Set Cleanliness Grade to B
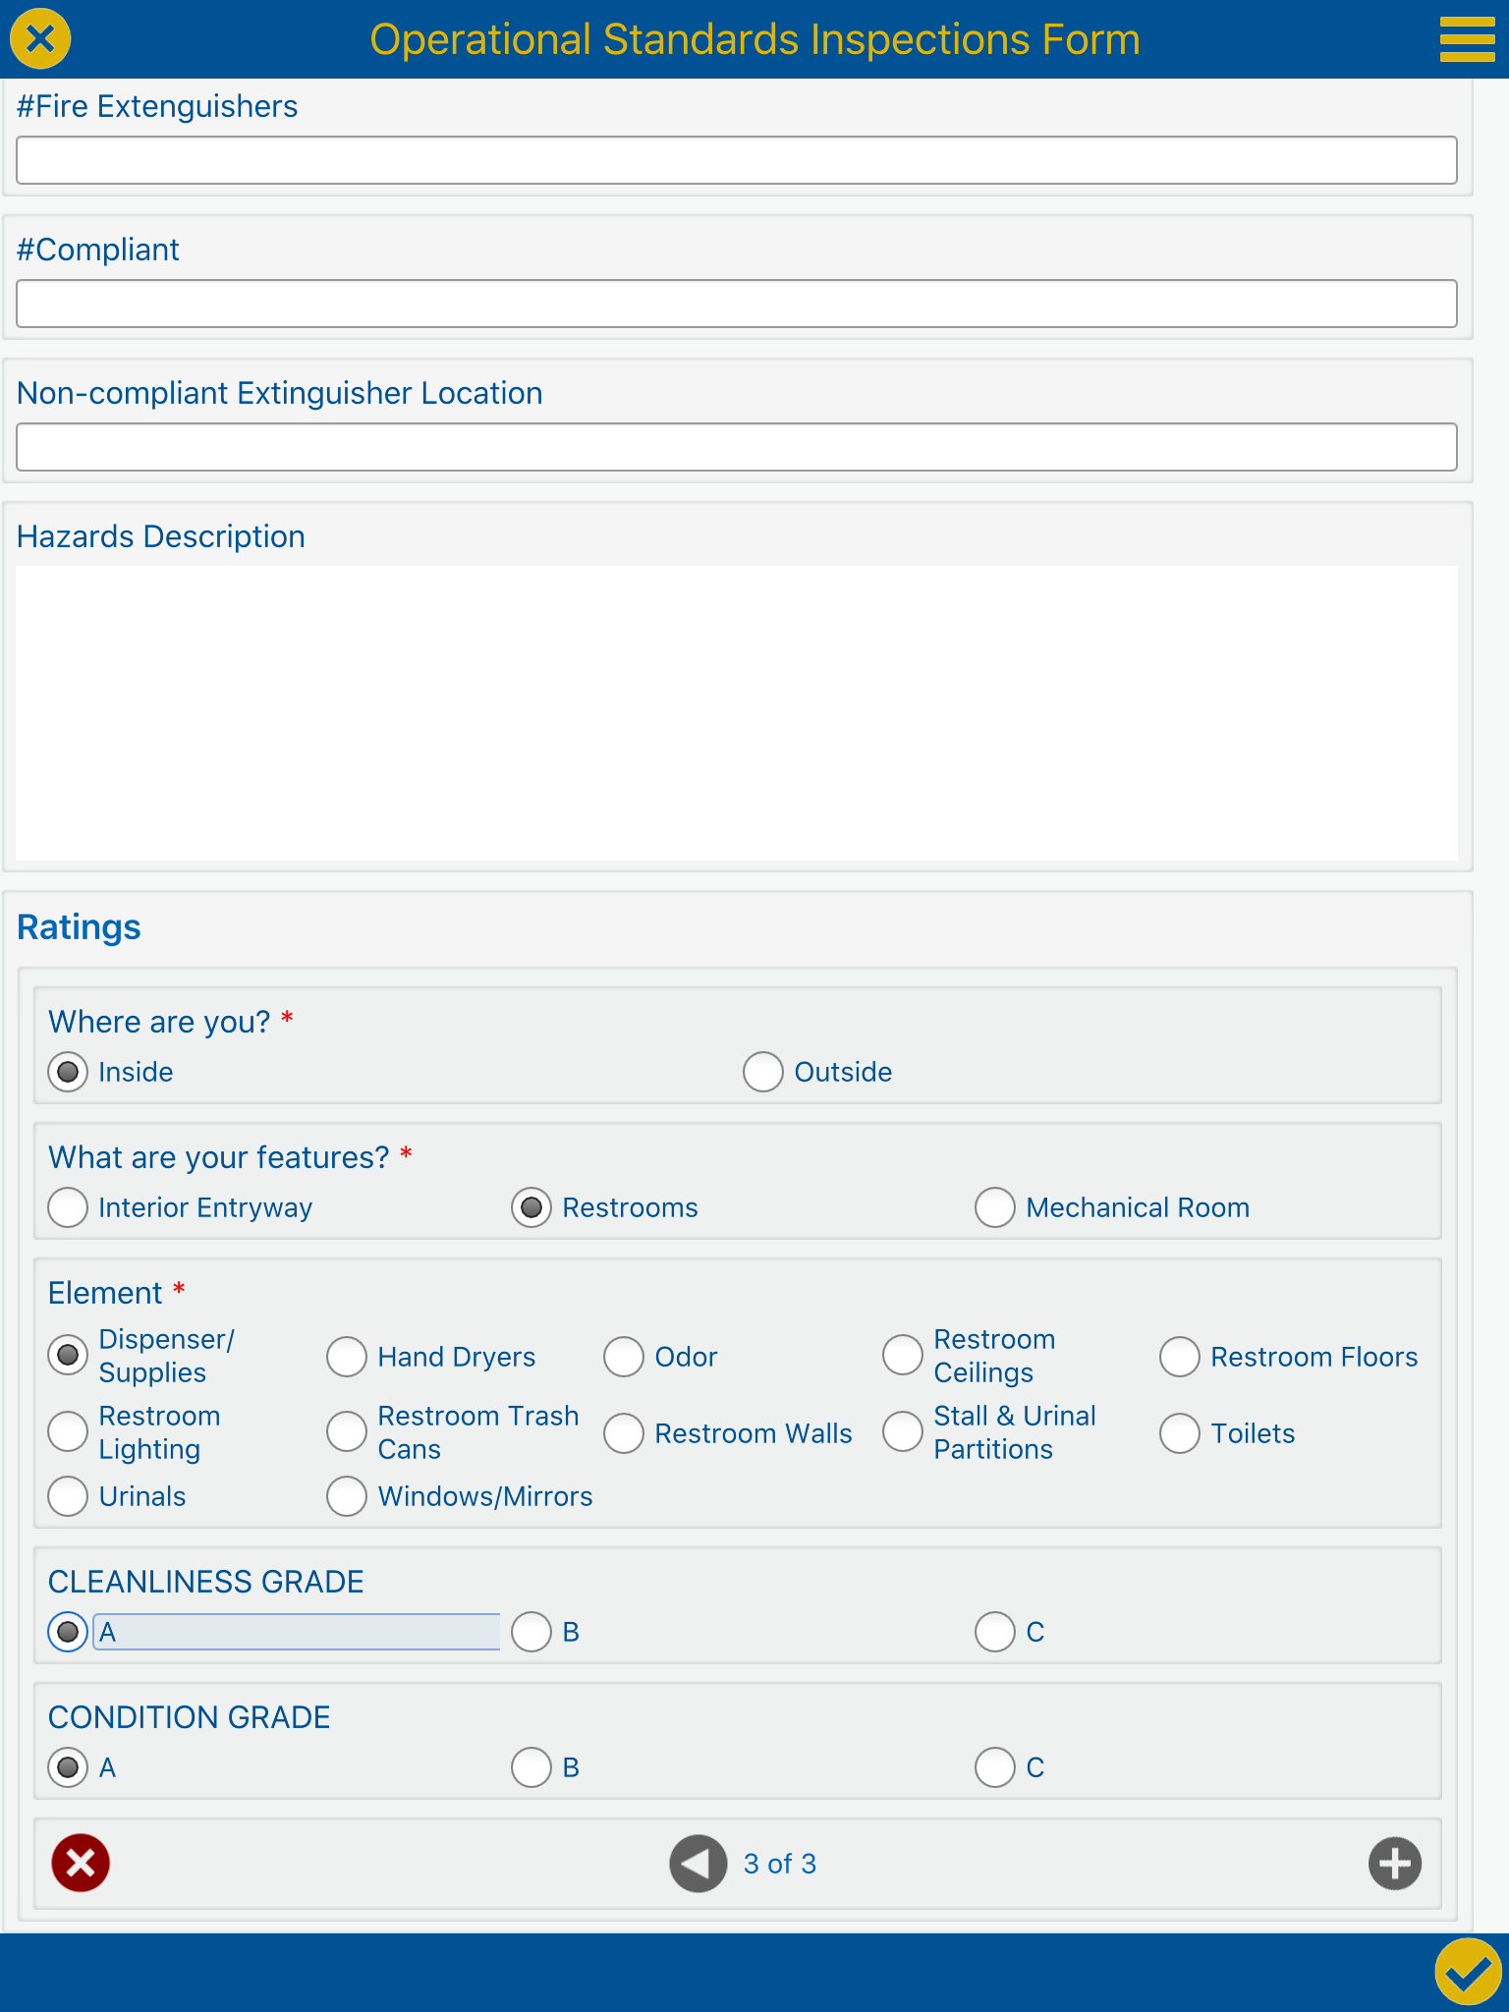 531,1632
